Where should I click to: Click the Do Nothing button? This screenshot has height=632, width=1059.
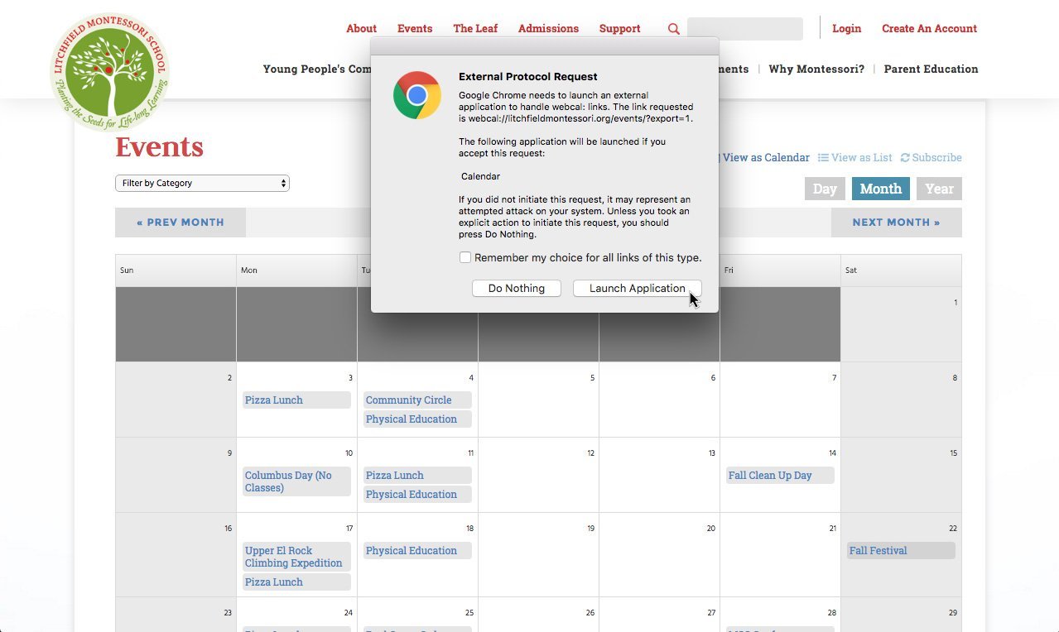[517, 288]
